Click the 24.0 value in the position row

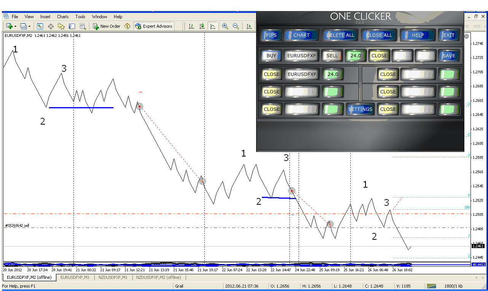coord(333,74)
